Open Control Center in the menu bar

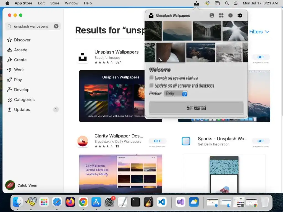click(236, 3)
